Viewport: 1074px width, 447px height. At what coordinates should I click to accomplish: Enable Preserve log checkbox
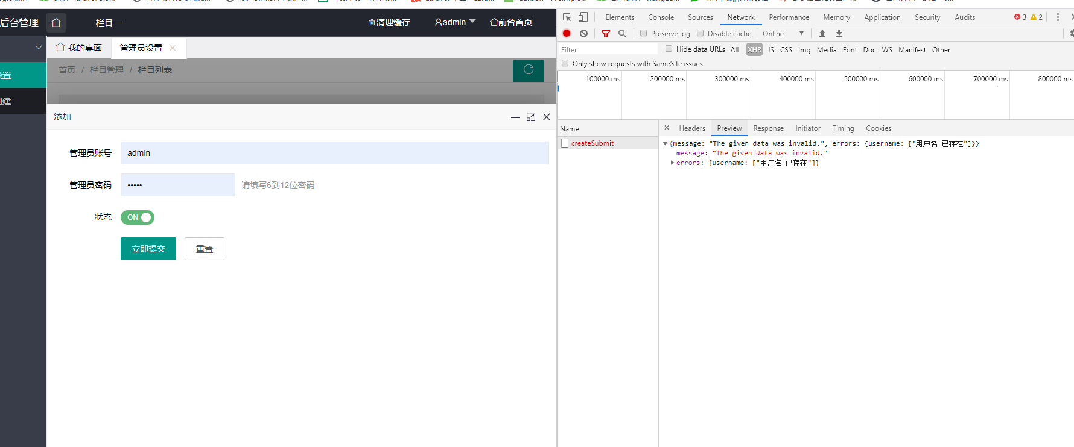pos(644,33)
